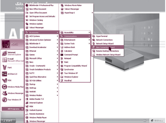This screenshot has height=123, width=166.
Task: Click QuickTime Alternative entry
Action: [x=42, y=77]
